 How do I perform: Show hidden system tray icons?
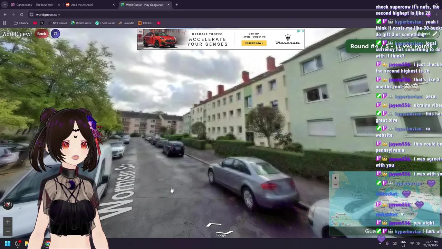click(x=380, y=243)
